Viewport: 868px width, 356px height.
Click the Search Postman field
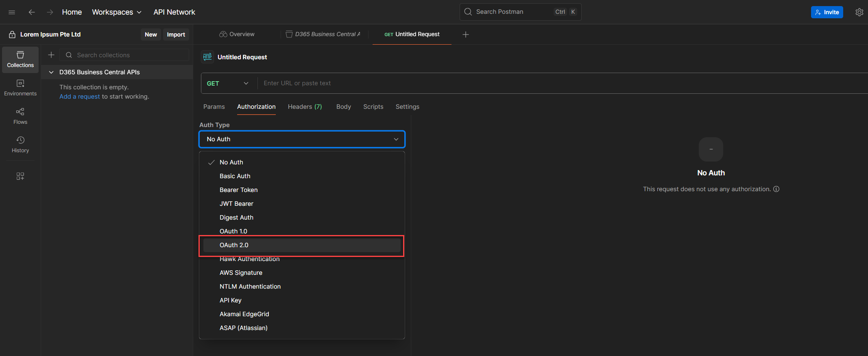[x=520, y=12]
